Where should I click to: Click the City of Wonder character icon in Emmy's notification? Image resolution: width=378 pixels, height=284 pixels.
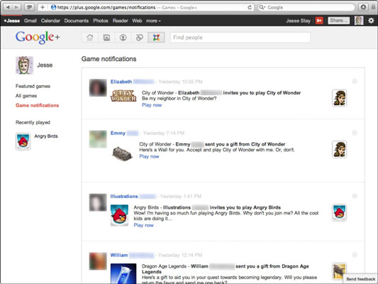(x=340, y=149)
